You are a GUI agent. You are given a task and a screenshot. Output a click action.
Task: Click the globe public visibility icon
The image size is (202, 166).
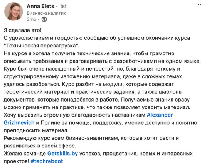tap(44, 19)
